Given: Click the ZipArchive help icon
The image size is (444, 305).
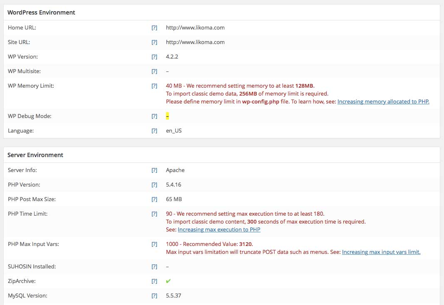Looking at the screenshot, I should point(154,281).
